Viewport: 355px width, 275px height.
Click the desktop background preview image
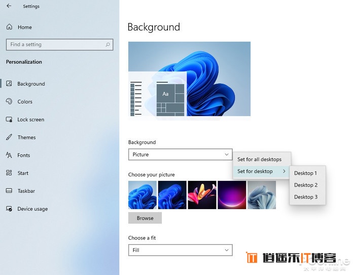[x=189, y=78]
